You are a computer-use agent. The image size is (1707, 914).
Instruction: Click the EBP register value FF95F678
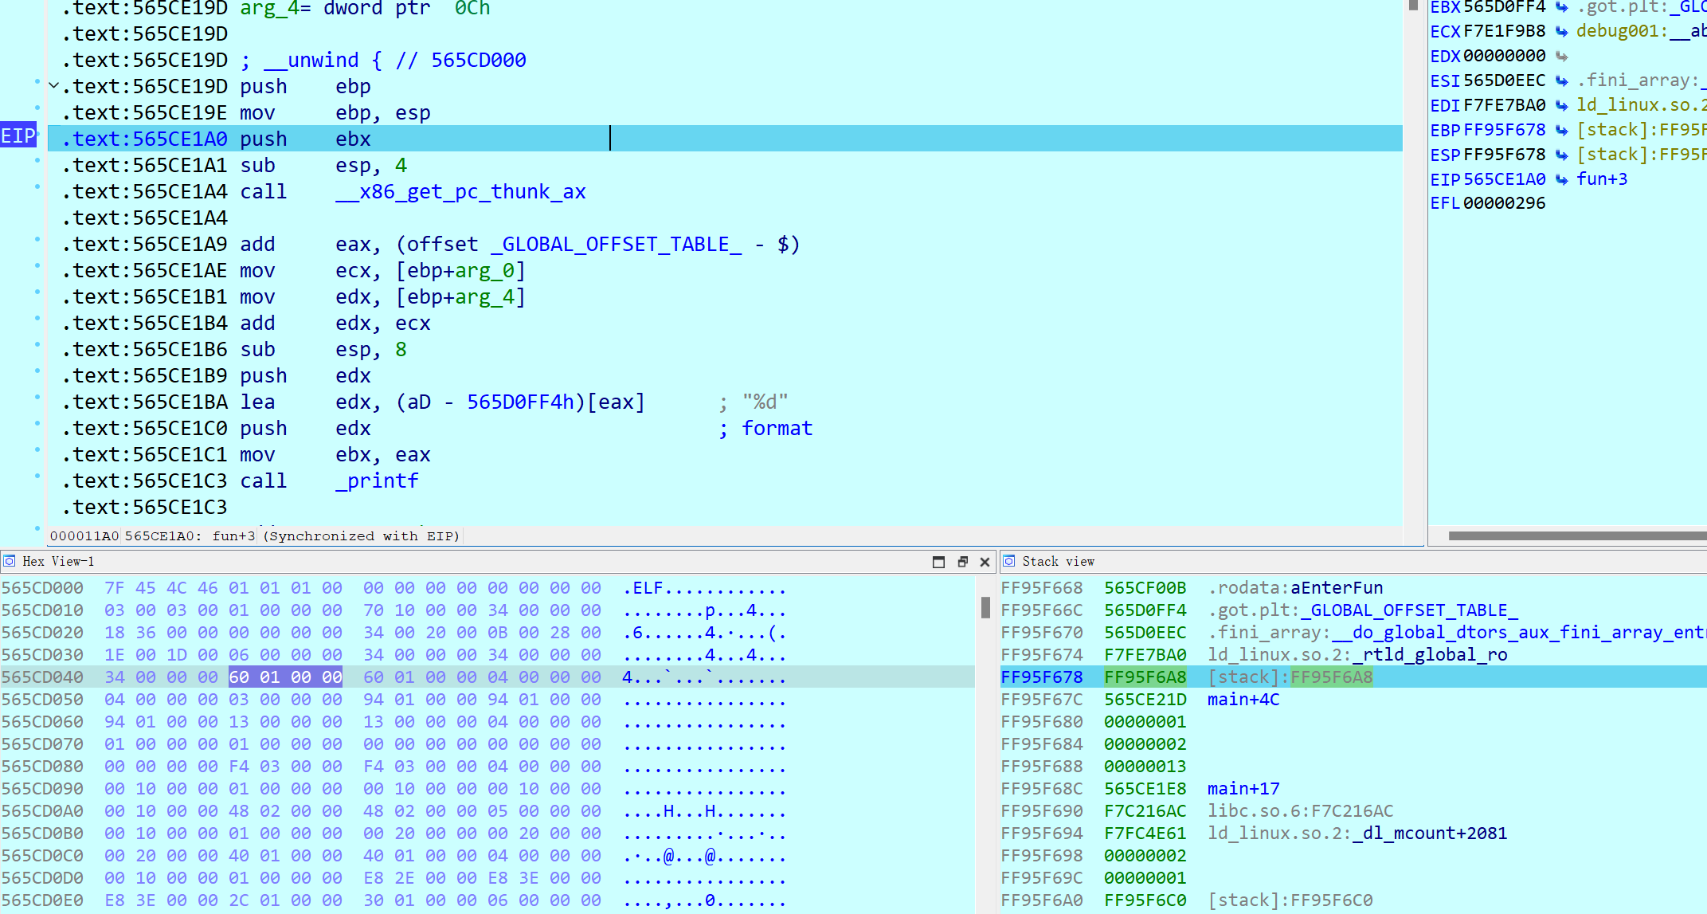[1504, 130]
